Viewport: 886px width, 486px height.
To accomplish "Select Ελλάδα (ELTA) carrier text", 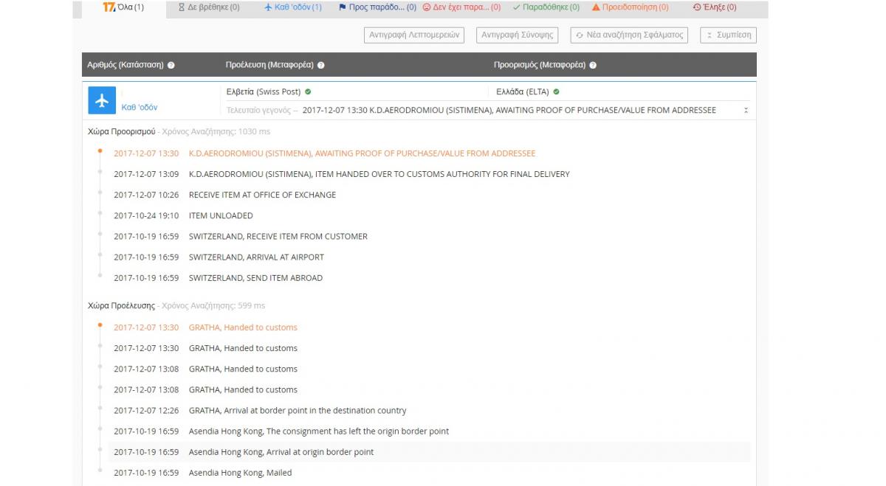I will tap(523, 92).
